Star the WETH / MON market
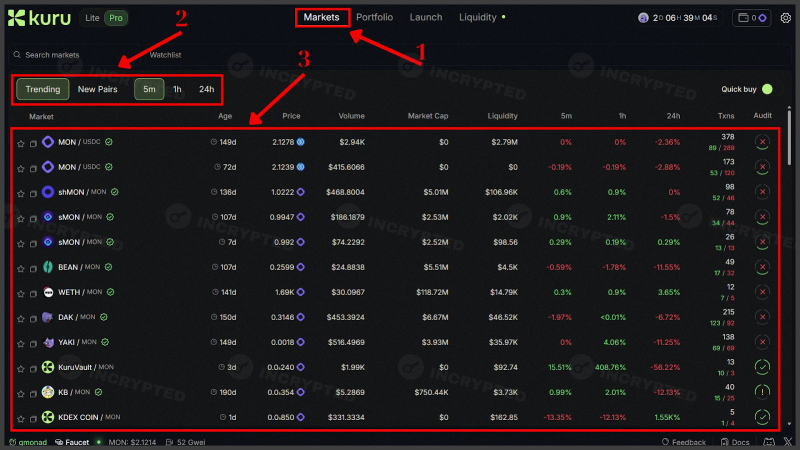Screen dimensions: 800x450 [21, 294]
